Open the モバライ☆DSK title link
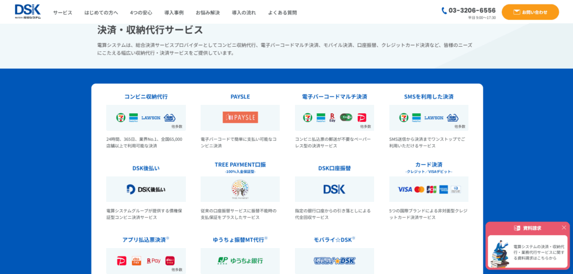 point(332,240)
